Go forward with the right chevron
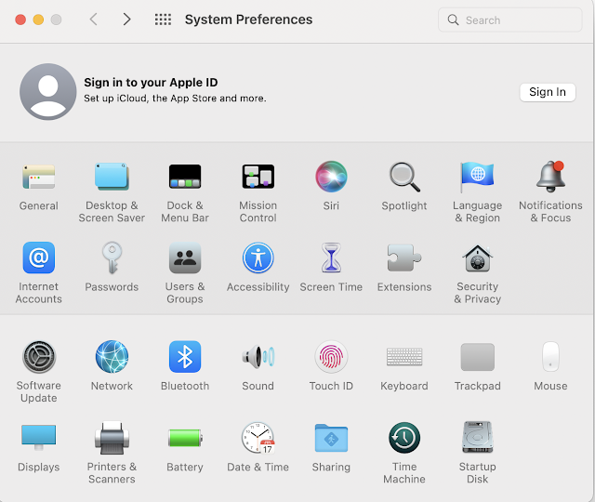Image resolution: width=595 pixels, height=502 pixels. (126, 19)
